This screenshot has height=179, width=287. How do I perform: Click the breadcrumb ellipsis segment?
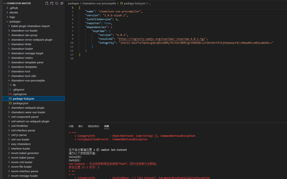tap(150, 3)
